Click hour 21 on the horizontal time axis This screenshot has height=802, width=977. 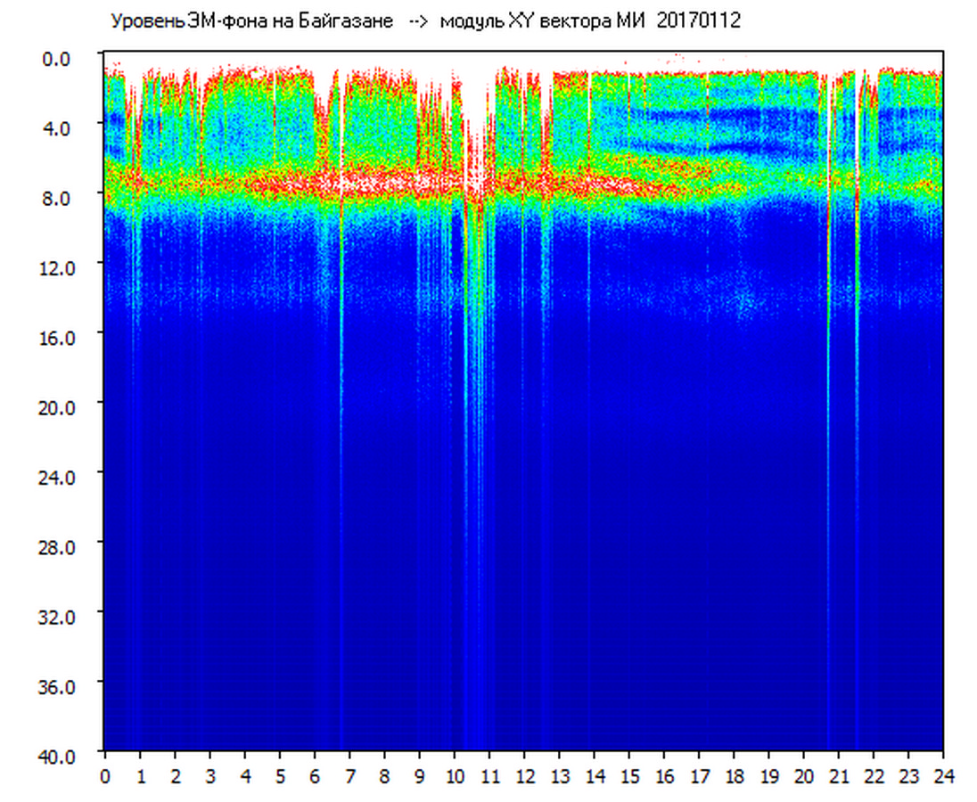point(838,776)
